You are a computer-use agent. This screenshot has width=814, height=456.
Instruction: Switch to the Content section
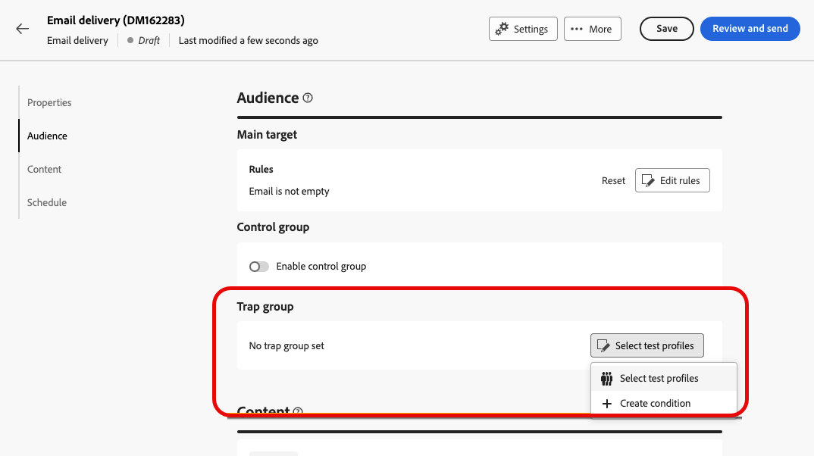point(44,169)
